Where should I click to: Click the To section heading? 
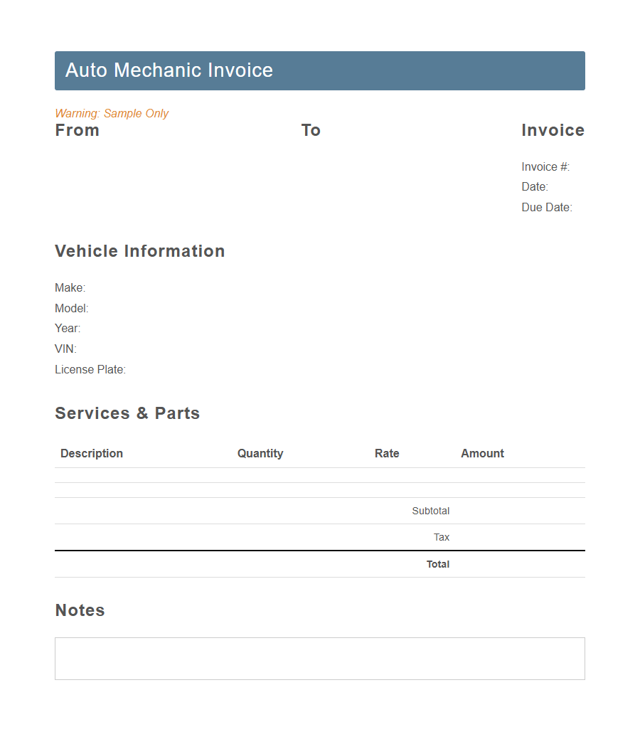click(x=311, y=130)
